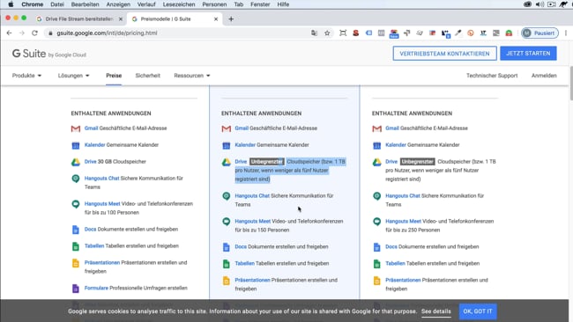
Task: Open Formulare link in first column
Action: pyautogui.click(x=96, y=288)
